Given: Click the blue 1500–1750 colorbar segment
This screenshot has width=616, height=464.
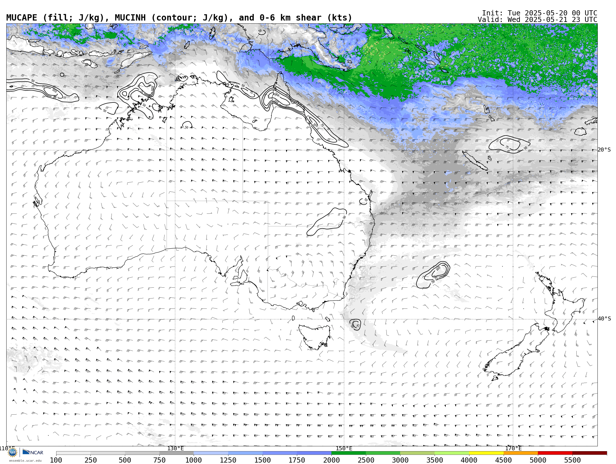Looking at the screenshot, I should 280,453.
